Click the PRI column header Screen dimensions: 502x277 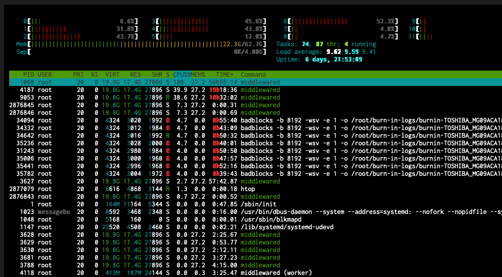click(x=78, y=74)
